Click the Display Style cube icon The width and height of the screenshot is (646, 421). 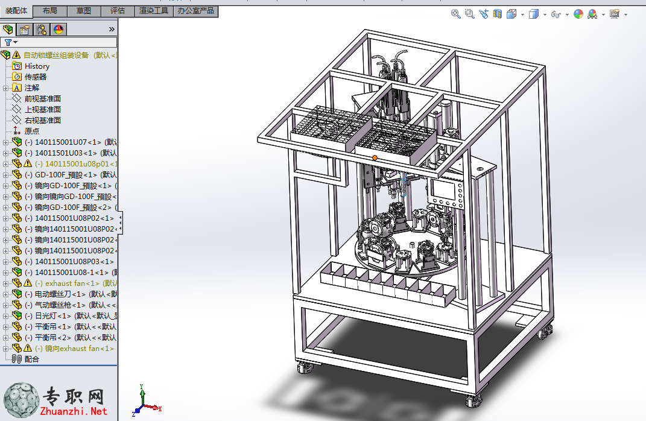click(x=534, y=14)
